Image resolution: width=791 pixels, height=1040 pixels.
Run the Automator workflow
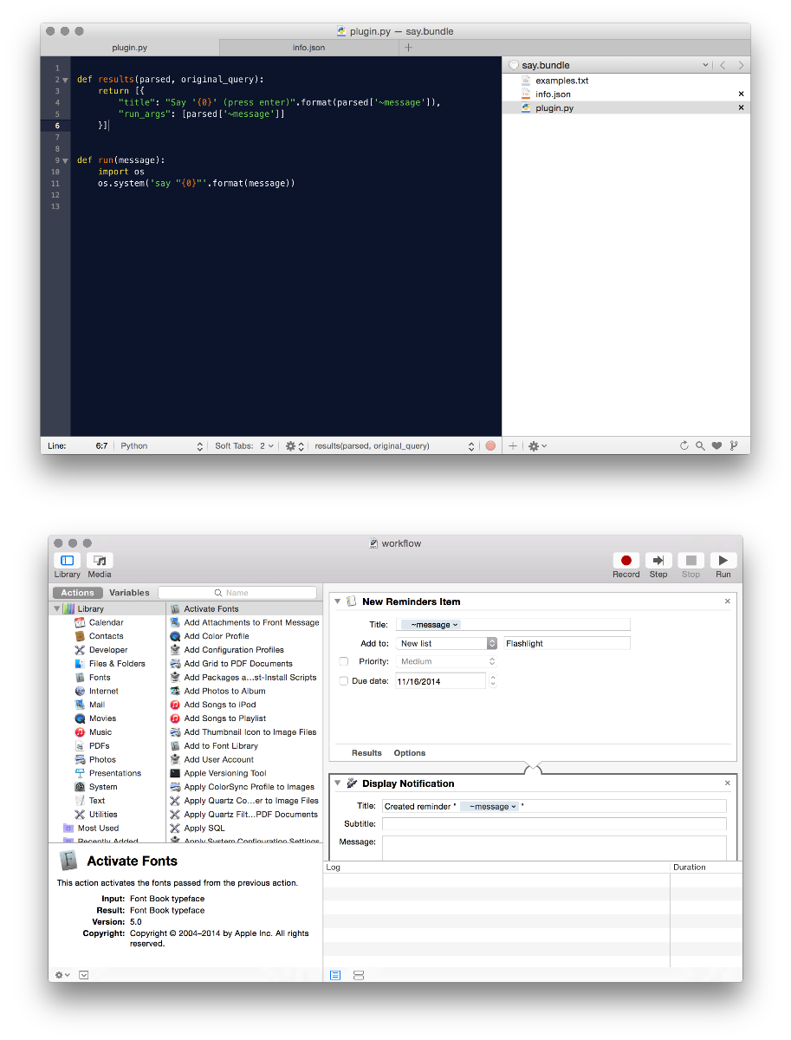(x=723, y=562)
